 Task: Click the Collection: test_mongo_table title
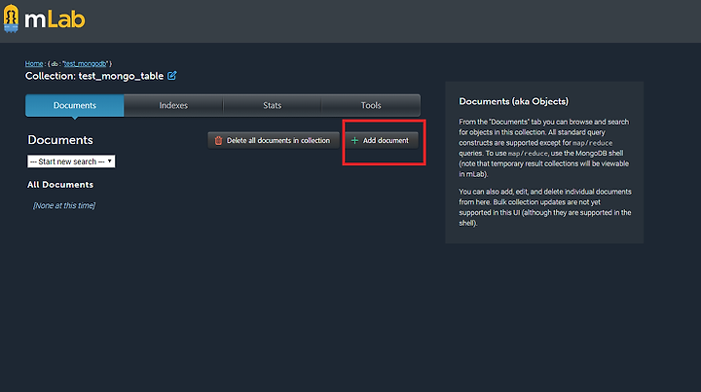tap(94, 76)
